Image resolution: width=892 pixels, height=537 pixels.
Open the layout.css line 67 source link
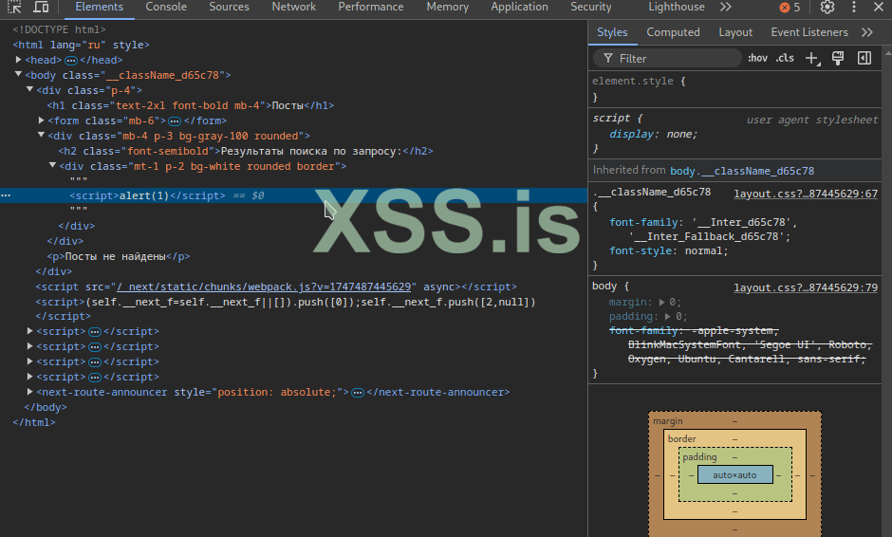click(805, 194)
